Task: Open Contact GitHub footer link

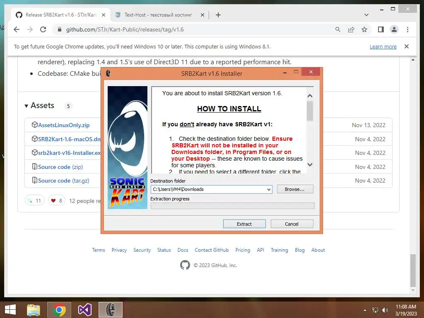Action: click(x=212, y=250)
